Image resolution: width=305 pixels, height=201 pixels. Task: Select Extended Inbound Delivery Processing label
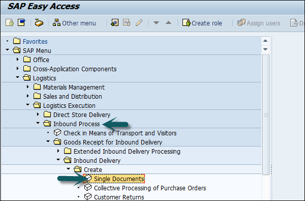point(127,151)
